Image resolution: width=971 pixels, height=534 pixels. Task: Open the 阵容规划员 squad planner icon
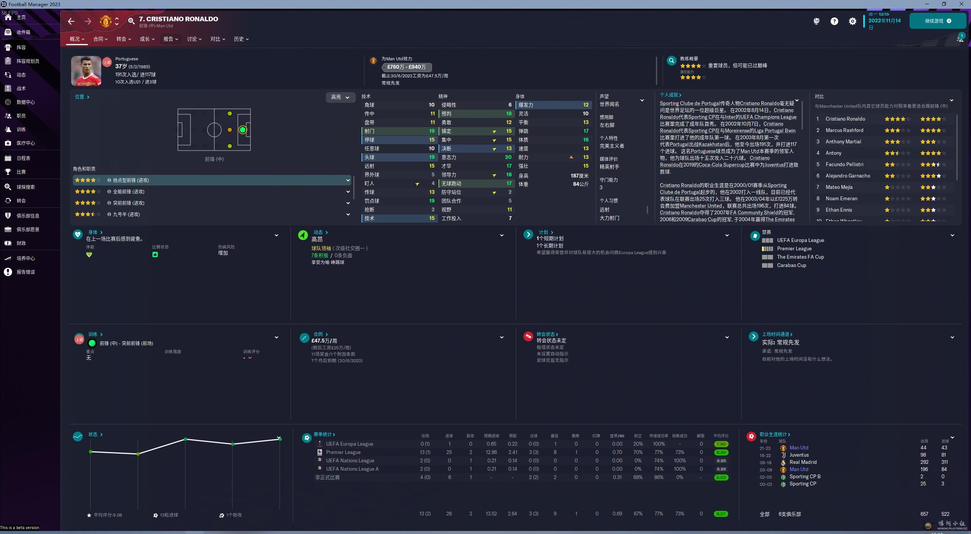[8, 61]
